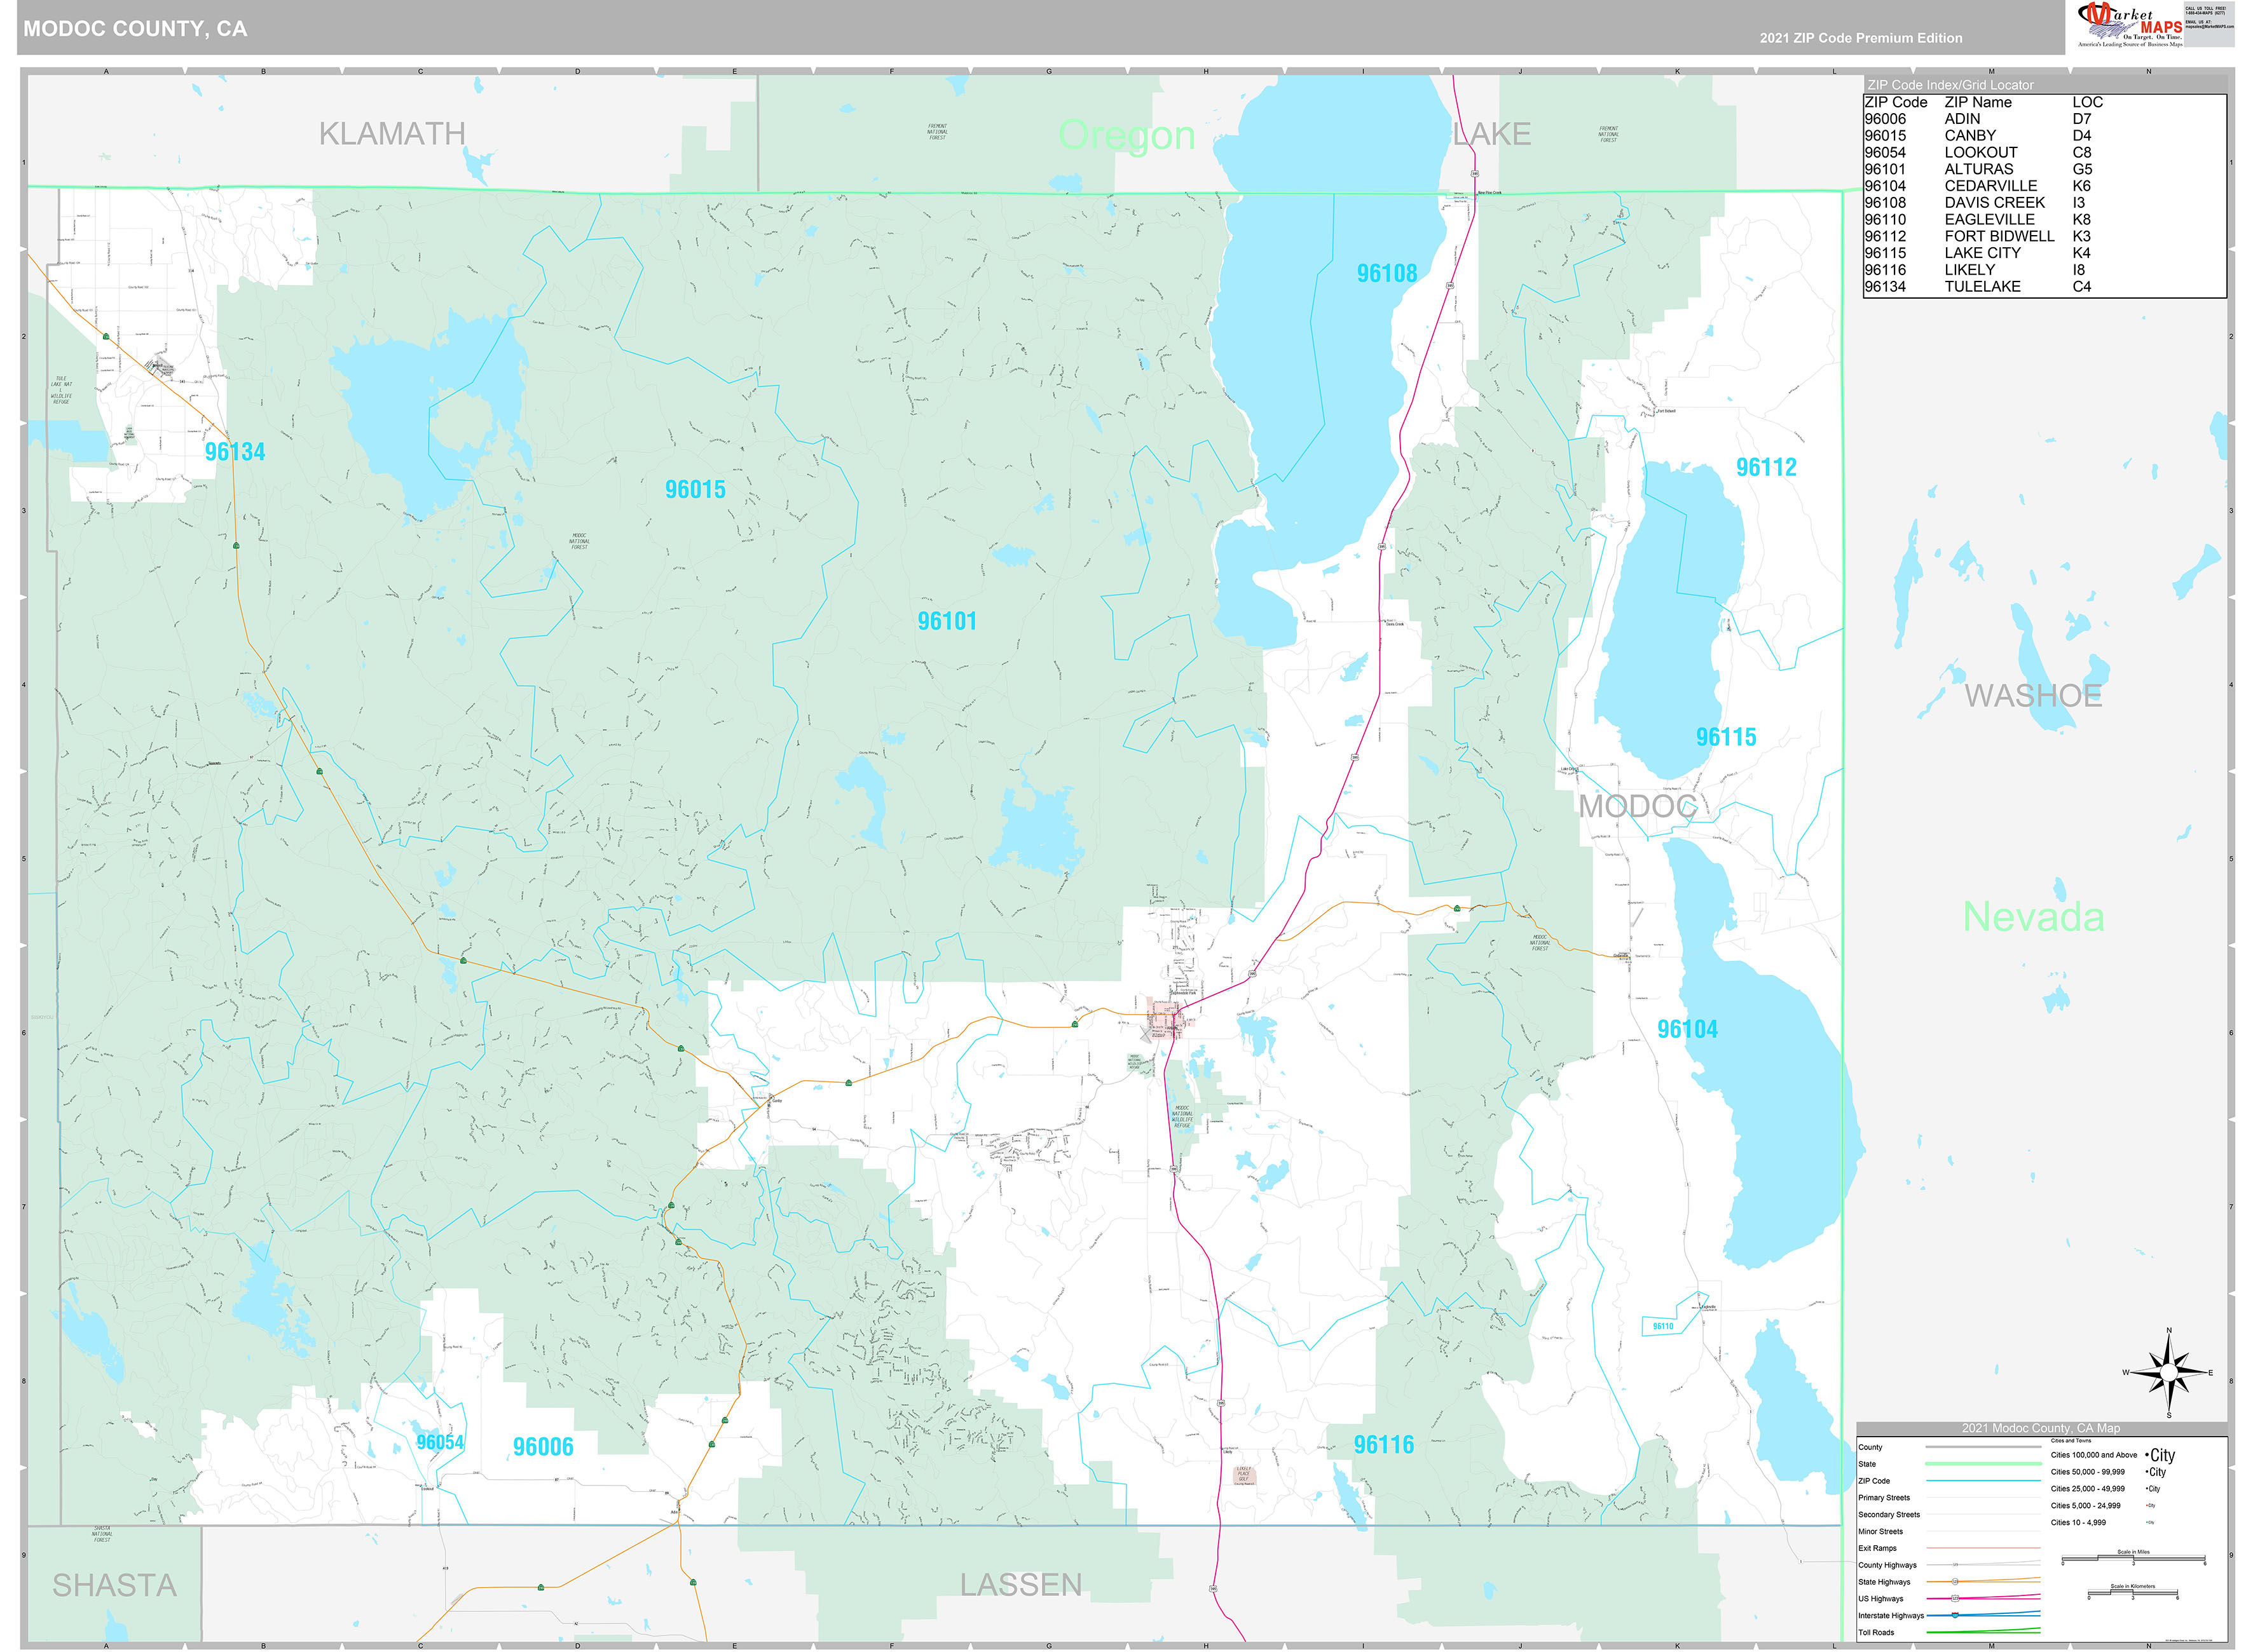Click the State Highways circle marker in legend
This screenshot has height=1652, width=2246.
point(1955,1582)
